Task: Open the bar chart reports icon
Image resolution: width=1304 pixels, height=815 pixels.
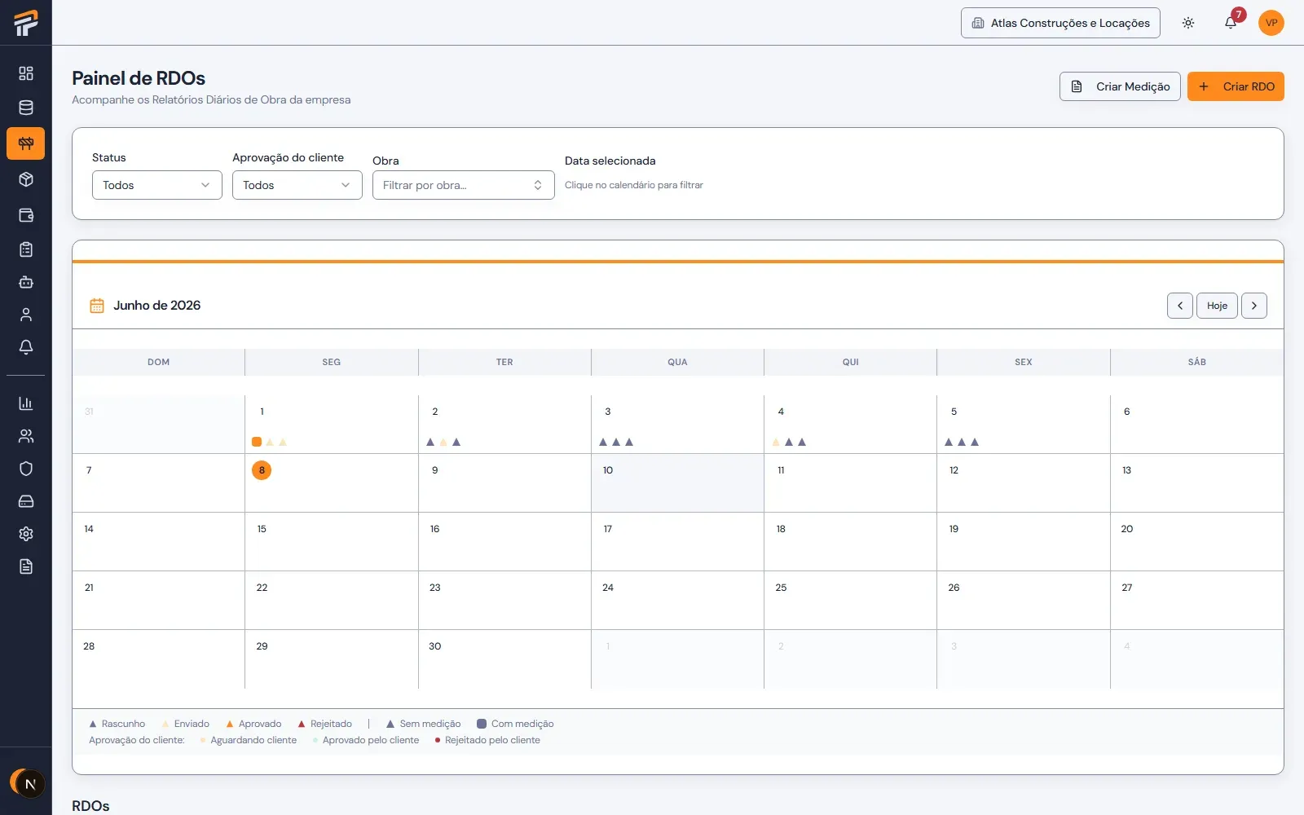Action: (26, 403)
